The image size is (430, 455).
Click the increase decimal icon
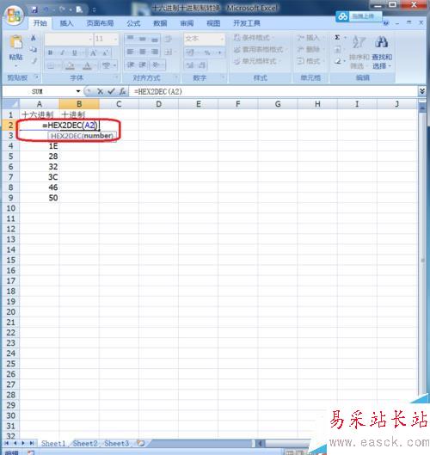(x=190, y=65)
